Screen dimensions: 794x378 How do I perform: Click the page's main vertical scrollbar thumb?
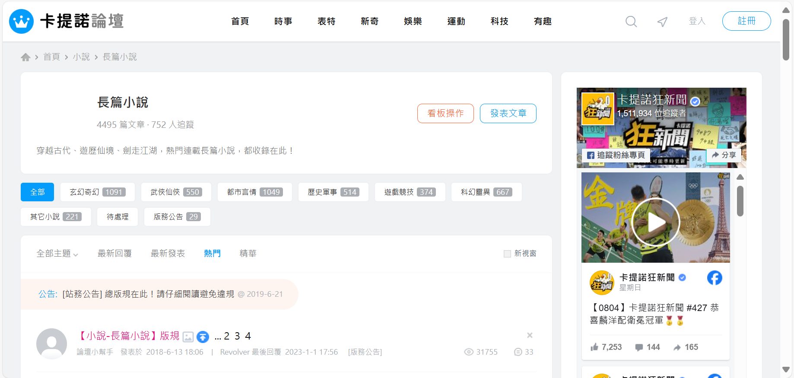(786, 39)
